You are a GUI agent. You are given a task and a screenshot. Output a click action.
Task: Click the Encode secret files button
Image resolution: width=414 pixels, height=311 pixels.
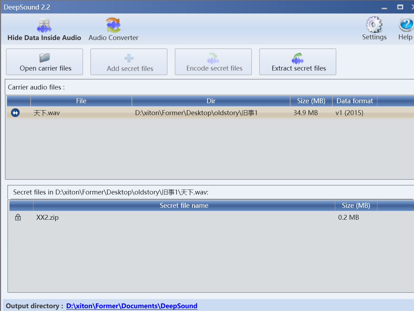click(213, 62)
